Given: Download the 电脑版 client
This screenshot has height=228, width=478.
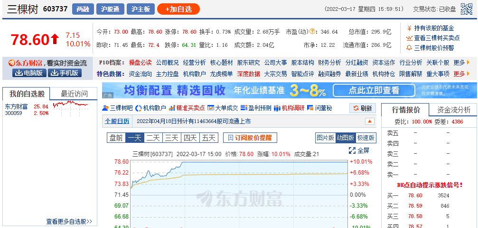Looking at the screenshot, I should (29, 73).
